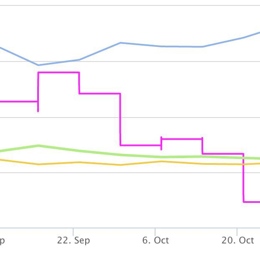Viewport: 260px width, 261px height.
Task: Select the magenta segment just left of 6. Oct
Action: (140, 145)
